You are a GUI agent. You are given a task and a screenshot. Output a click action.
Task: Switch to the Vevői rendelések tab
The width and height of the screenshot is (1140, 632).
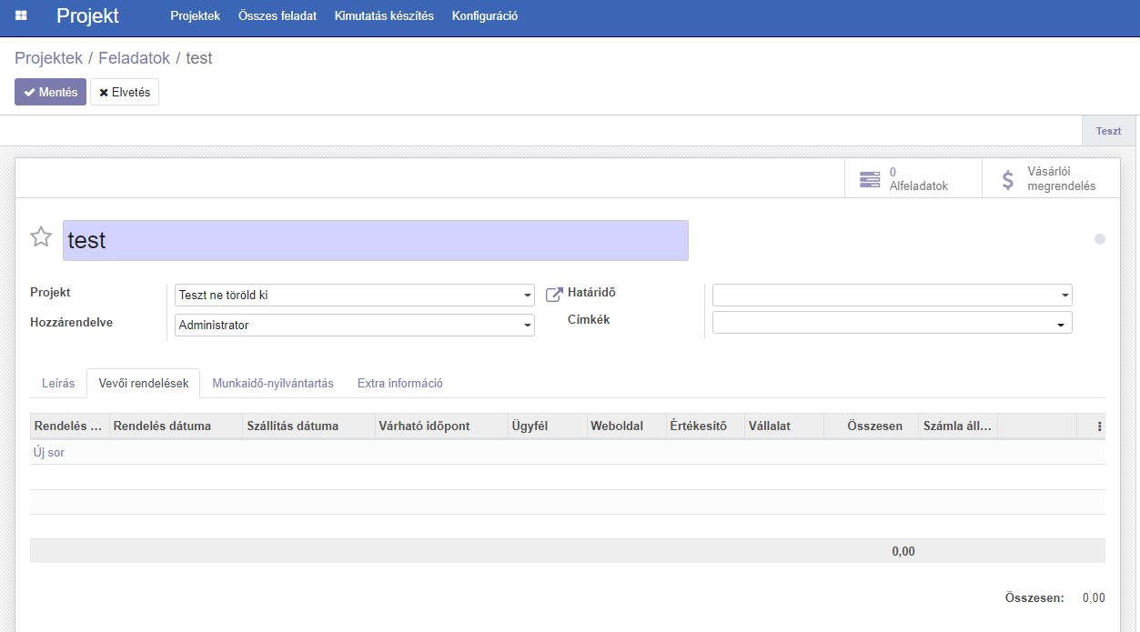click(144, 384)
